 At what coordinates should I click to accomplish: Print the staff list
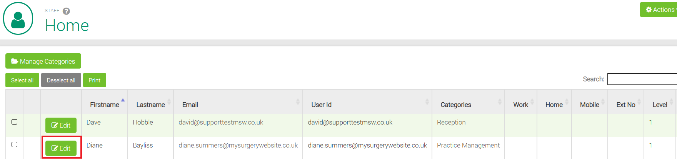click(94, 80)
